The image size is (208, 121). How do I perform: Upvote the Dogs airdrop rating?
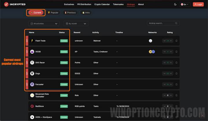pyautogui.click(x=171, y=73)
